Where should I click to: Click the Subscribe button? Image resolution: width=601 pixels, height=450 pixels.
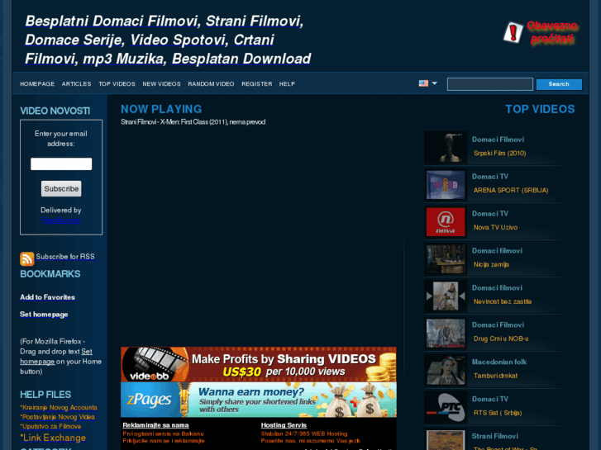tap(61, 189)
